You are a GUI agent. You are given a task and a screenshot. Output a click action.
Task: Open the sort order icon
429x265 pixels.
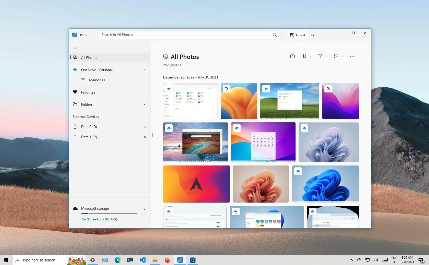[x=305, y=56]
